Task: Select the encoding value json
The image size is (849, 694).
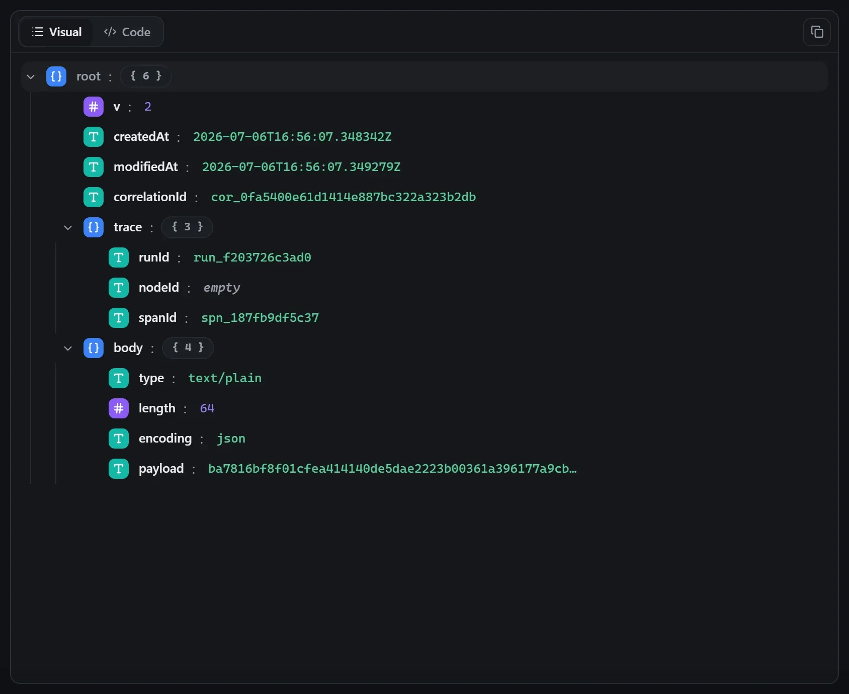Action: coord(231,439)
